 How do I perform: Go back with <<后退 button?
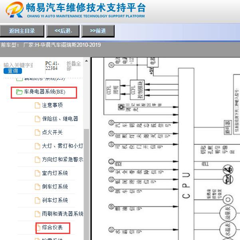tap(63, 31)
